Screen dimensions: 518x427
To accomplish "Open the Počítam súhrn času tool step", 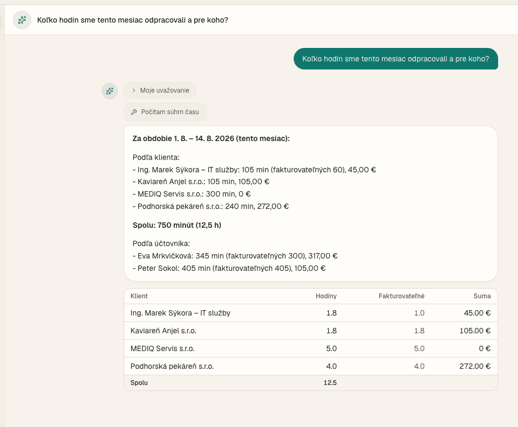I will pyautogui.click(x=165, y=112).
